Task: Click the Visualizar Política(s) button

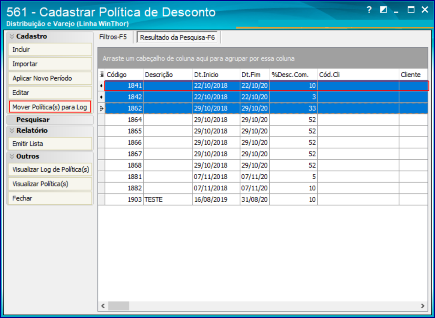Action: [x=50, y=184]
